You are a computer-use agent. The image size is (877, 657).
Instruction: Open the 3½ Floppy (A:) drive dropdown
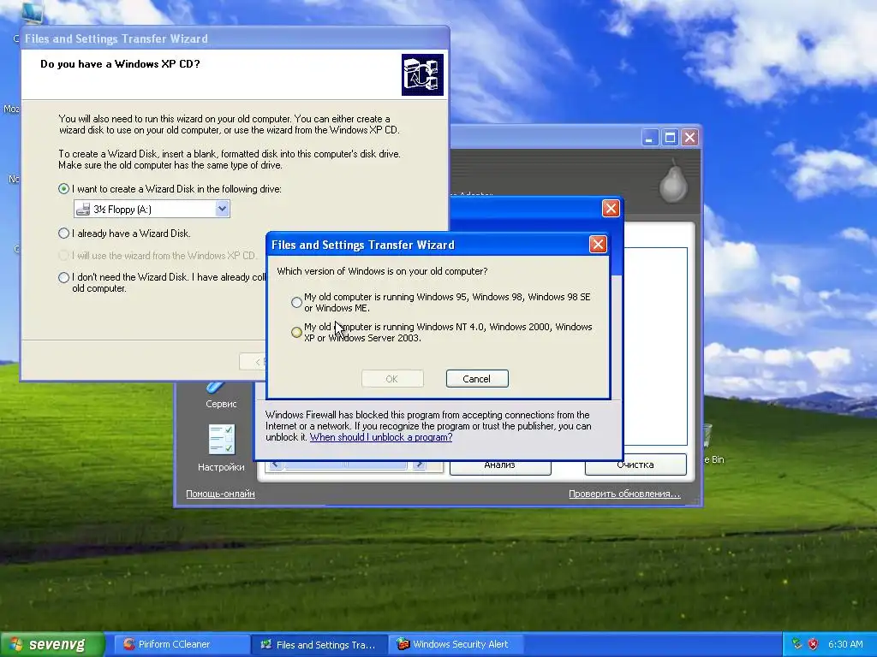(222, 209)
